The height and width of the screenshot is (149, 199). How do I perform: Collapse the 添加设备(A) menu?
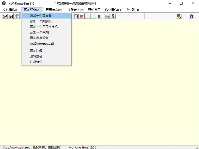pyautogui.click(x=32, y=10)
